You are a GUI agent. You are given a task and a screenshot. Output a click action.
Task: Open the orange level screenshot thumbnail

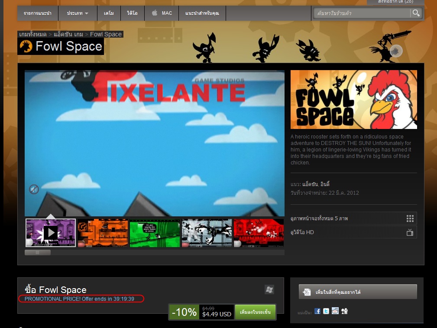103,233
